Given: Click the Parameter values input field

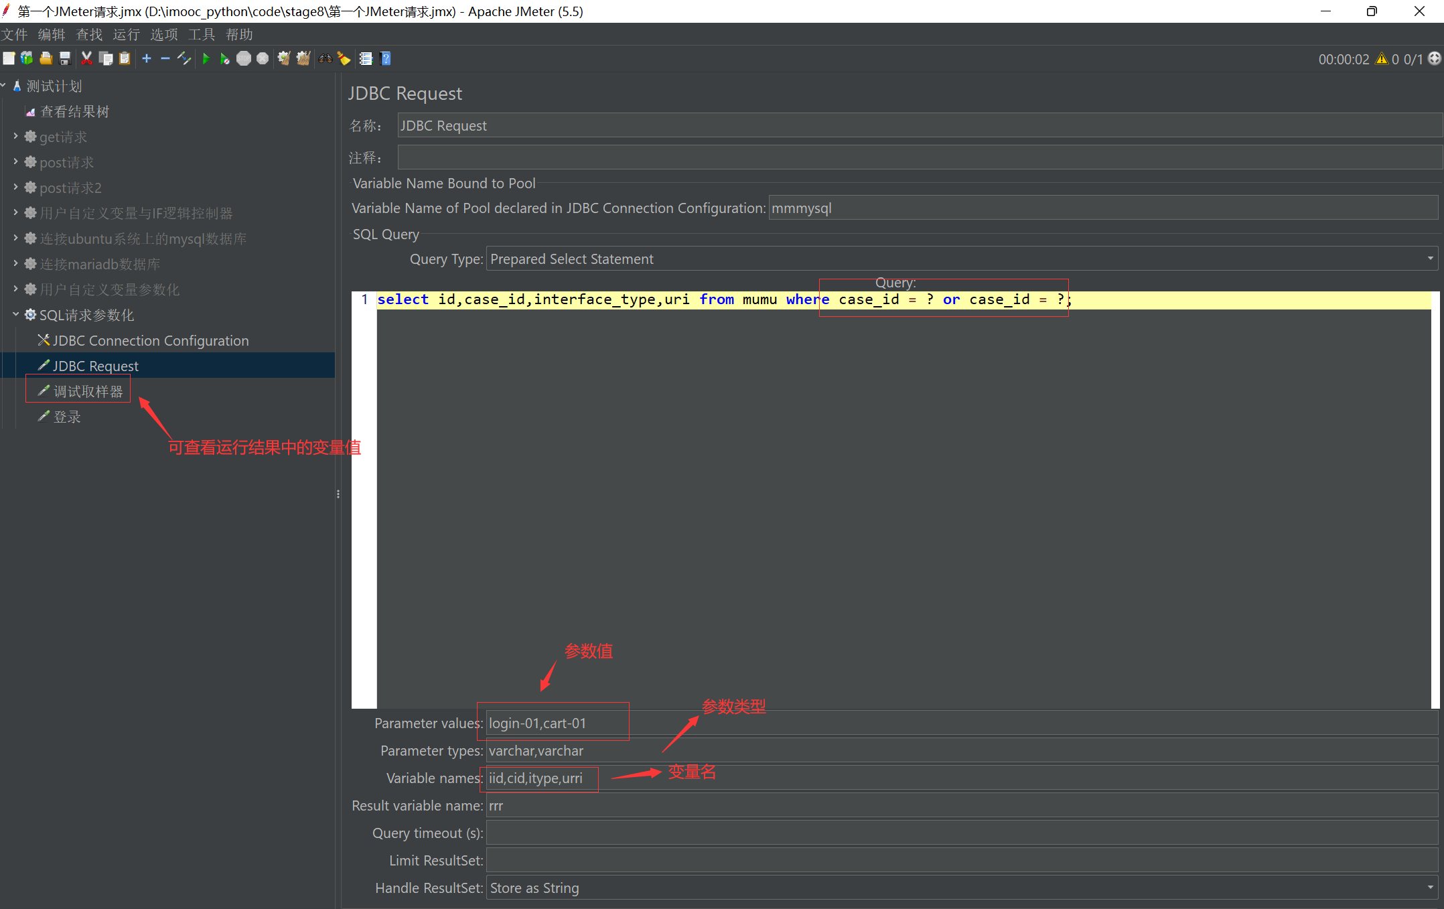Looking at the screenshot, I should coord(938,723).
